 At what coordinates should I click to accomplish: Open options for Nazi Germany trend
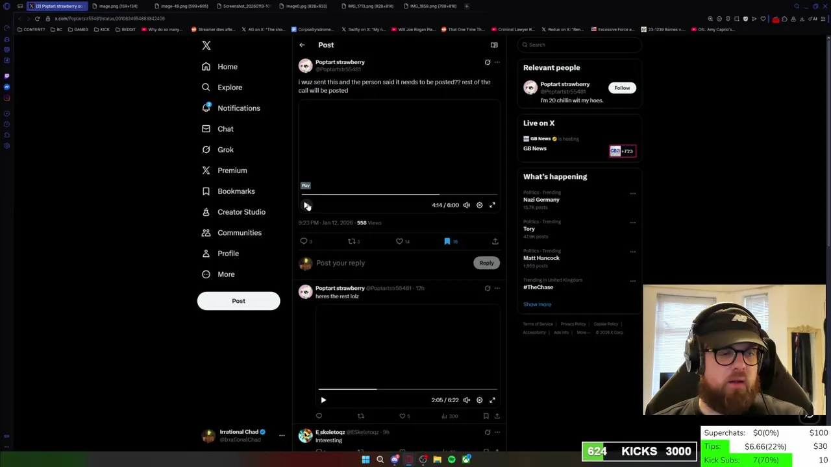click(632, 193)
